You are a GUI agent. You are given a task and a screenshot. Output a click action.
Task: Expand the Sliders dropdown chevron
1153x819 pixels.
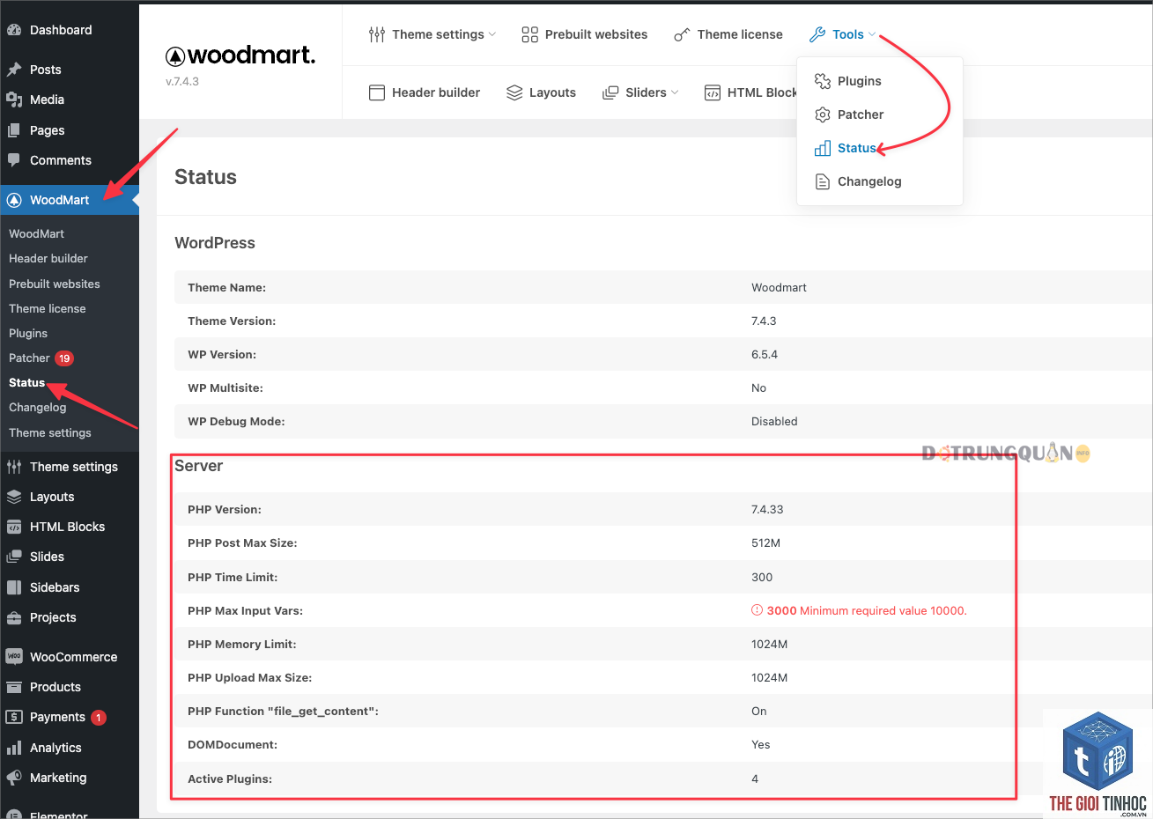675,92
